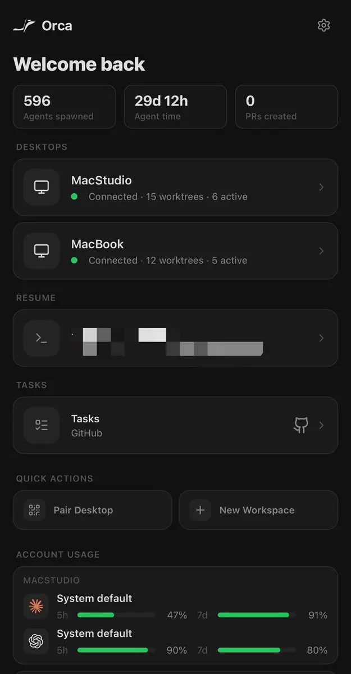Click the terminal prompt icon under Resume
This screenshot has height=674, width=351.
(42, 338)
